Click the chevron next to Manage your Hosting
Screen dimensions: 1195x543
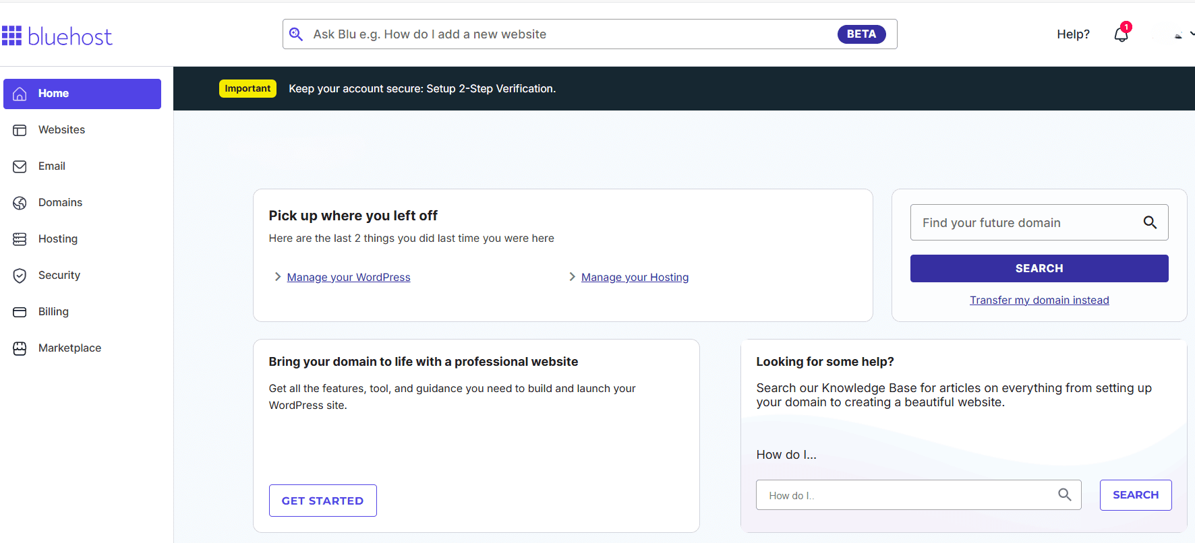click(572, 277)
